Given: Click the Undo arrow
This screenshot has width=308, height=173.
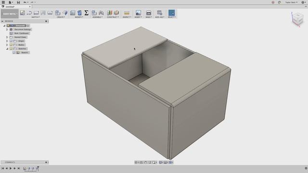Looking at the screenshot, I should [25, 2].
